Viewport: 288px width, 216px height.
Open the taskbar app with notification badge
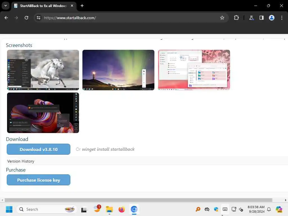[97, 209]
